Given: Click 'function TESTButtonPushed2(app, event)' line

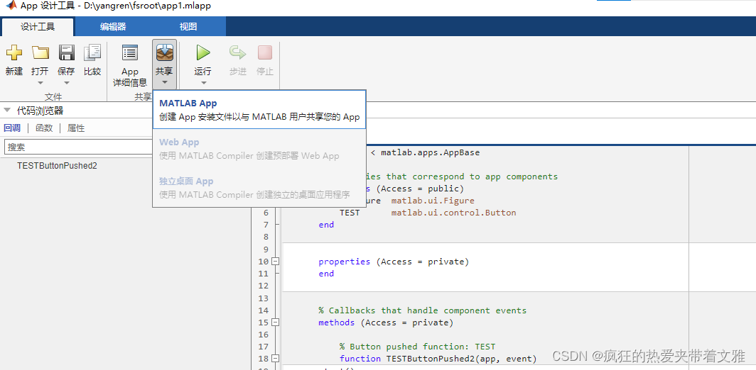Looking at the screenshot, I should (x=438, y=359).
